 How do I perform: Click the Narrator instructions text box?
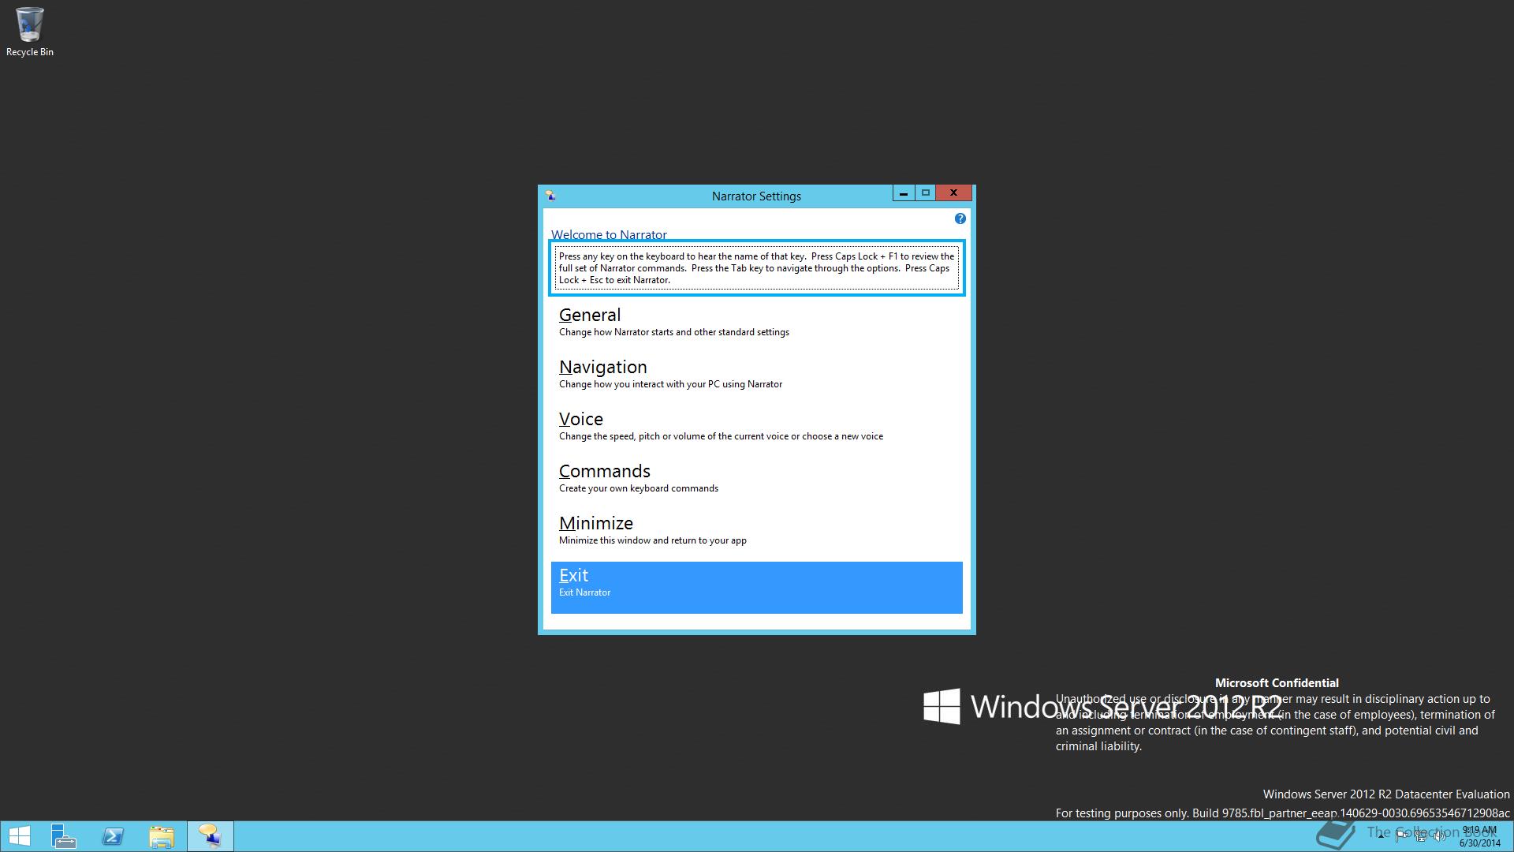click(x=756, y=268)
